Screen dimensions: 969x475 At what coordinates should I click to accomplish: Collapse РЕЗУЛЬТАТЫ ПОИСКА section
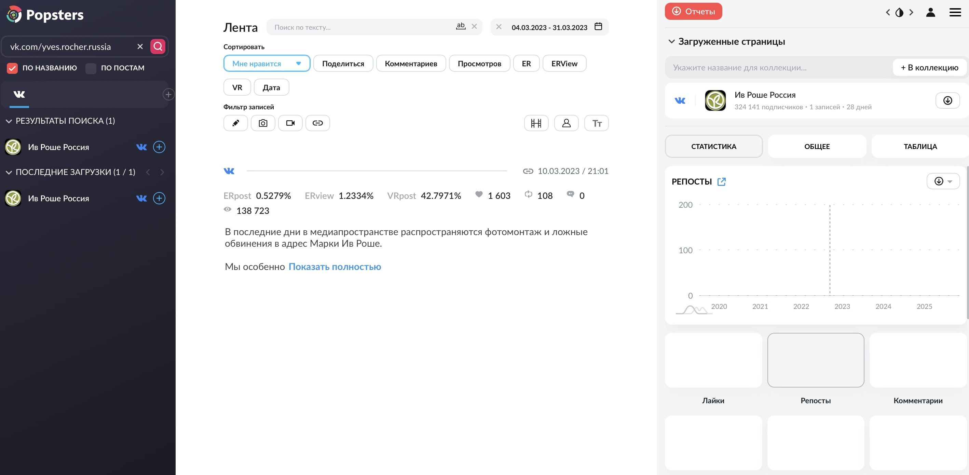click(x=9, y=121)
